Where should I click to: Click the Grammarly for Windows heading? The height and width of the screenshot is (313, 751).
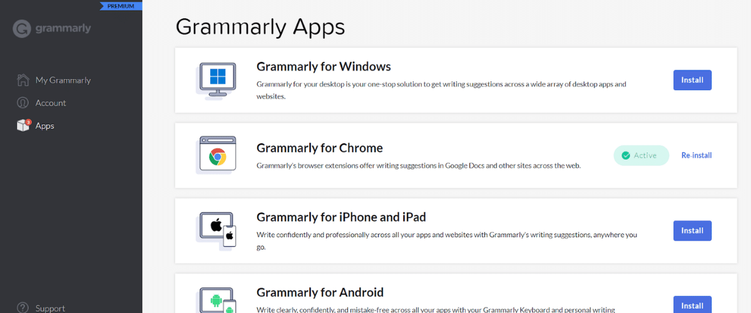(x=324, y=66)
